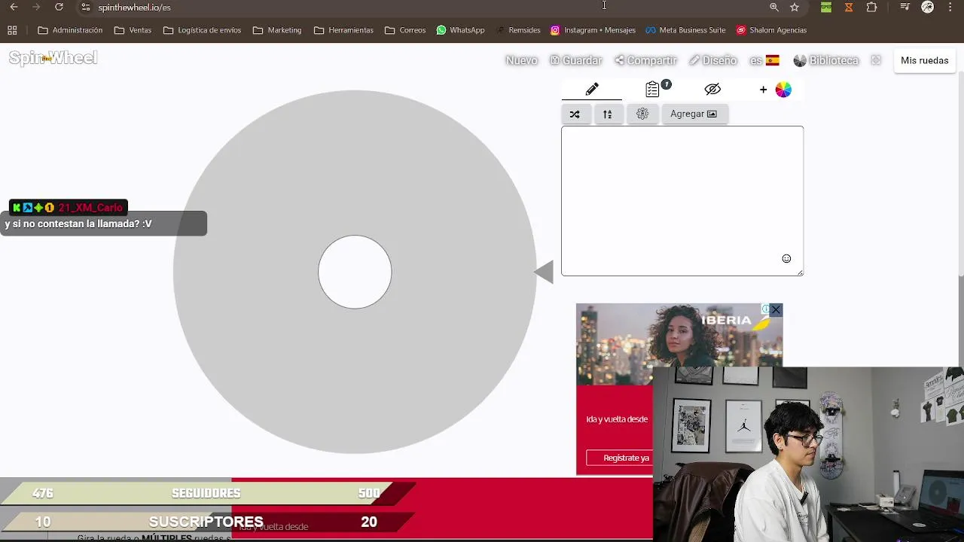
Task: Open the Administración bookmarks folder
Action: [x=70, y=30]
